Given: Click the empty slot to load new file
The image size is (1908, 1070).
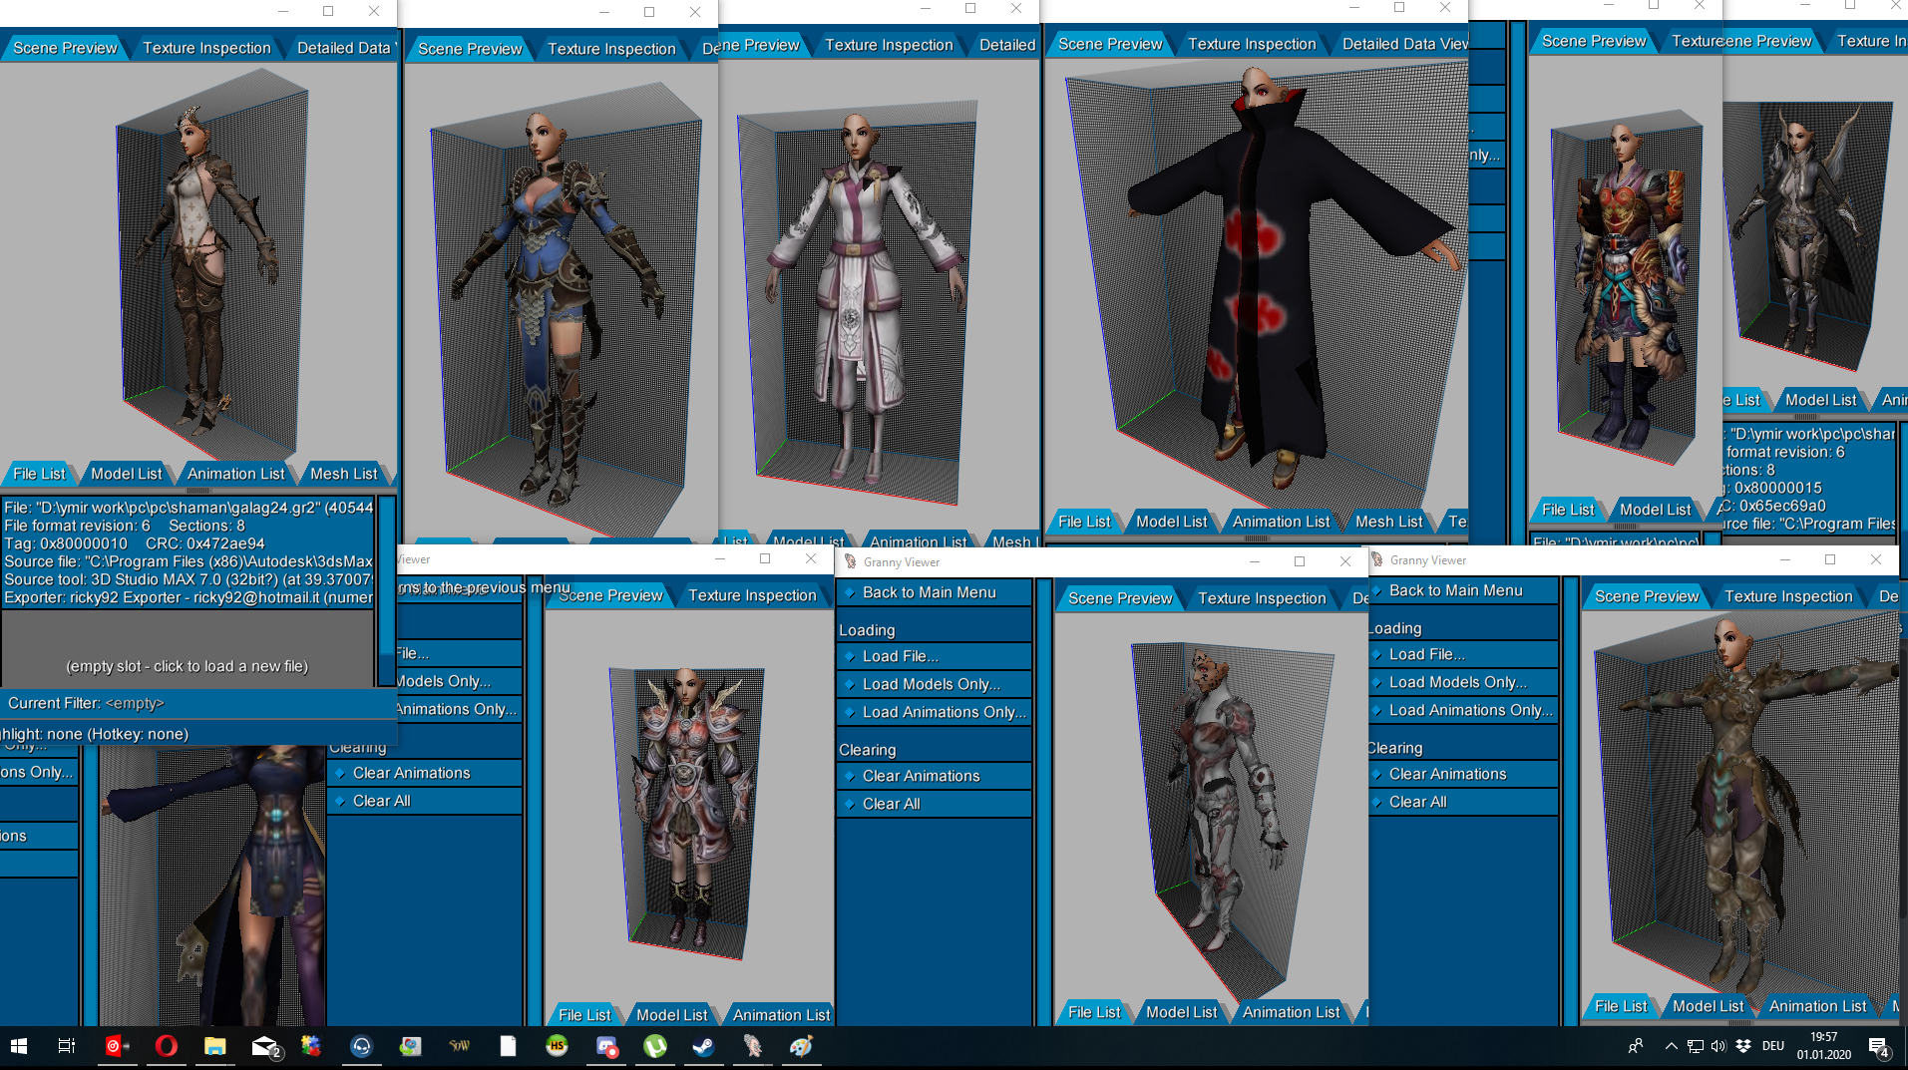Looking at the screenshot, I should 188,666.
